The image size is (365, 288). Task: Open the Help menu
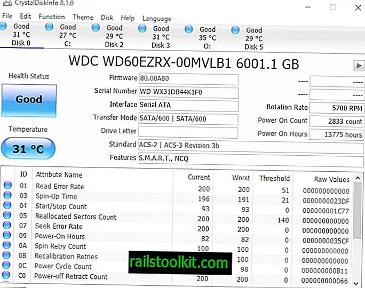point(128,18)
